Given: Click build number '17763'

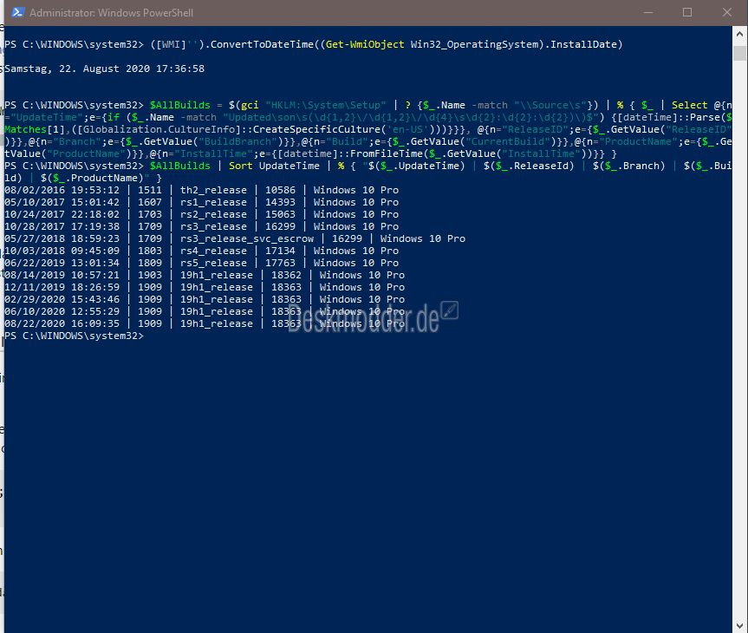Looking at the screenshot, I should [x=280, y=263].
